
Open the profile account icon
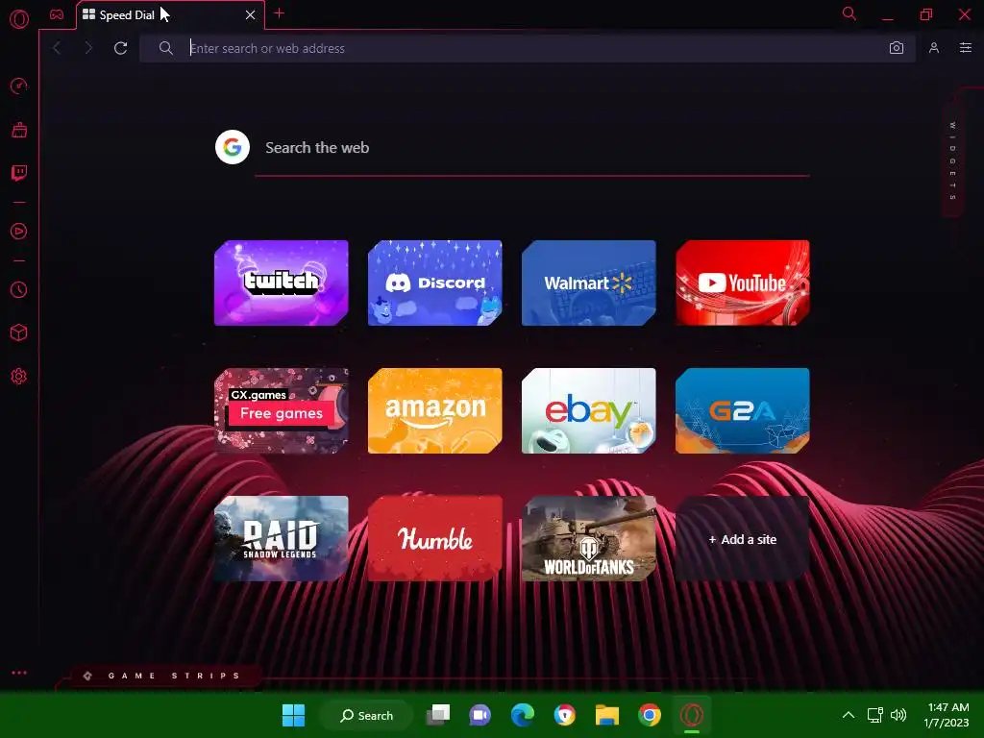point(934,48)
